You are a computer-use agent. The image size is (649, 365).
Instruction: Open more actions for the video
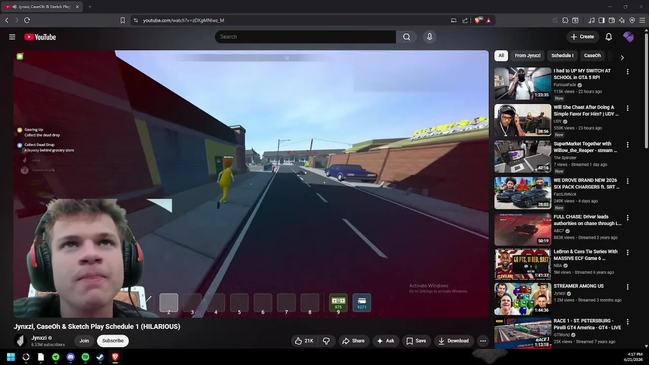483,341
